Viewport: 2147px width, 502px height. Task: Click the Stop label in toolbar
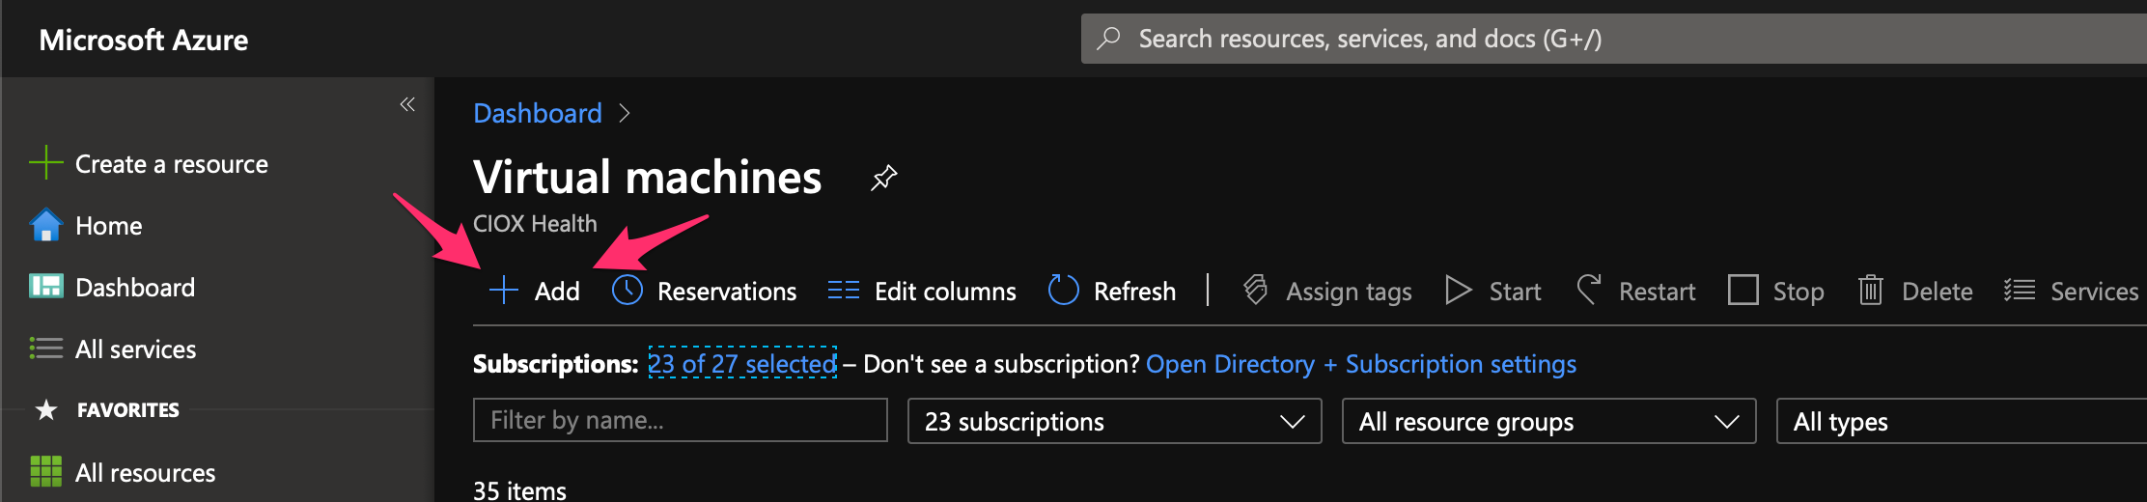1798,292
